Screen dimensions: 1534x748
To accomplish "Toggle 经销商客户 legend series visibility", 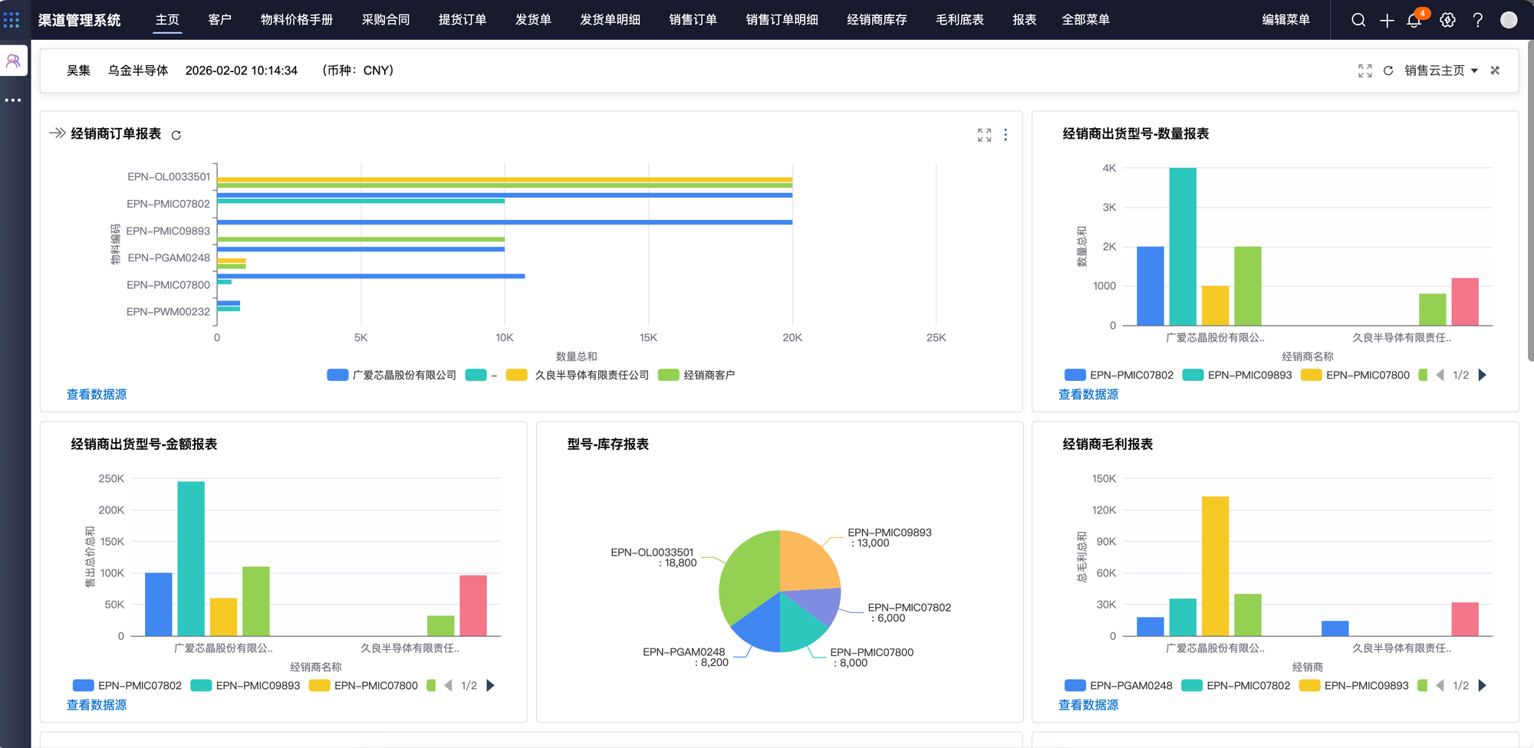I will 696,376.
